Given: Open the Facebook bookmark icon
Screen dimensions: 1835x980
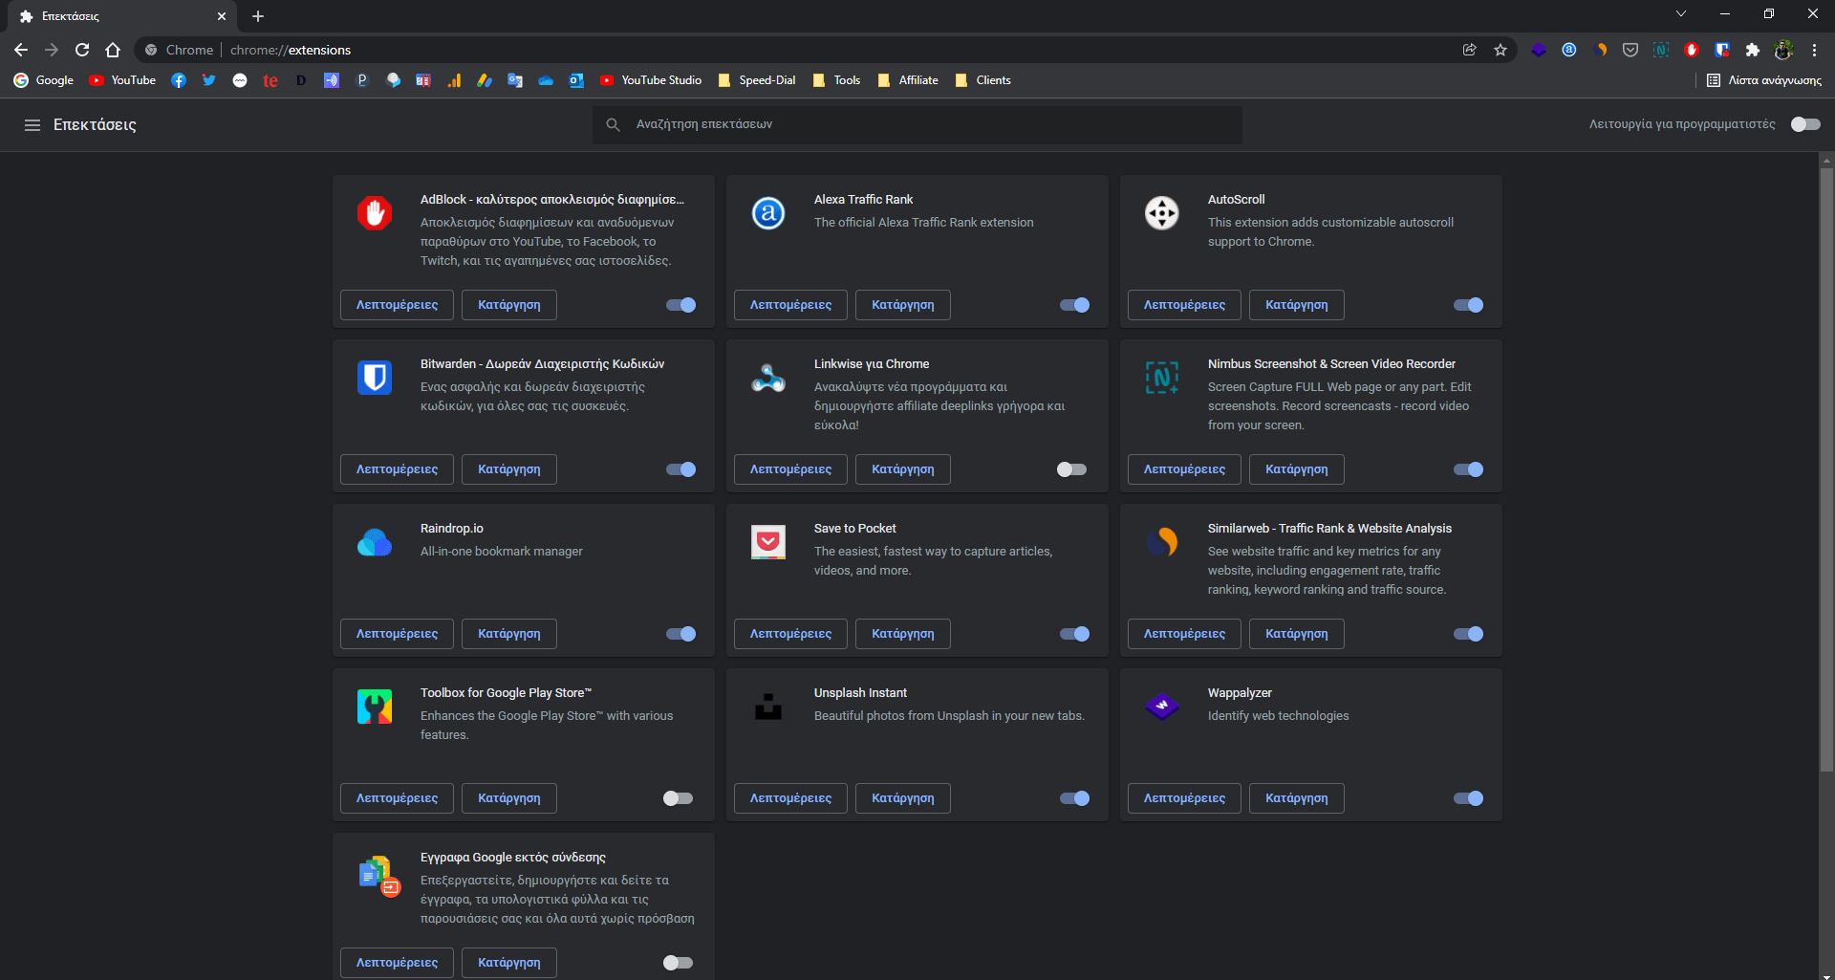Looking at the screenshot, I should (179, 80).
